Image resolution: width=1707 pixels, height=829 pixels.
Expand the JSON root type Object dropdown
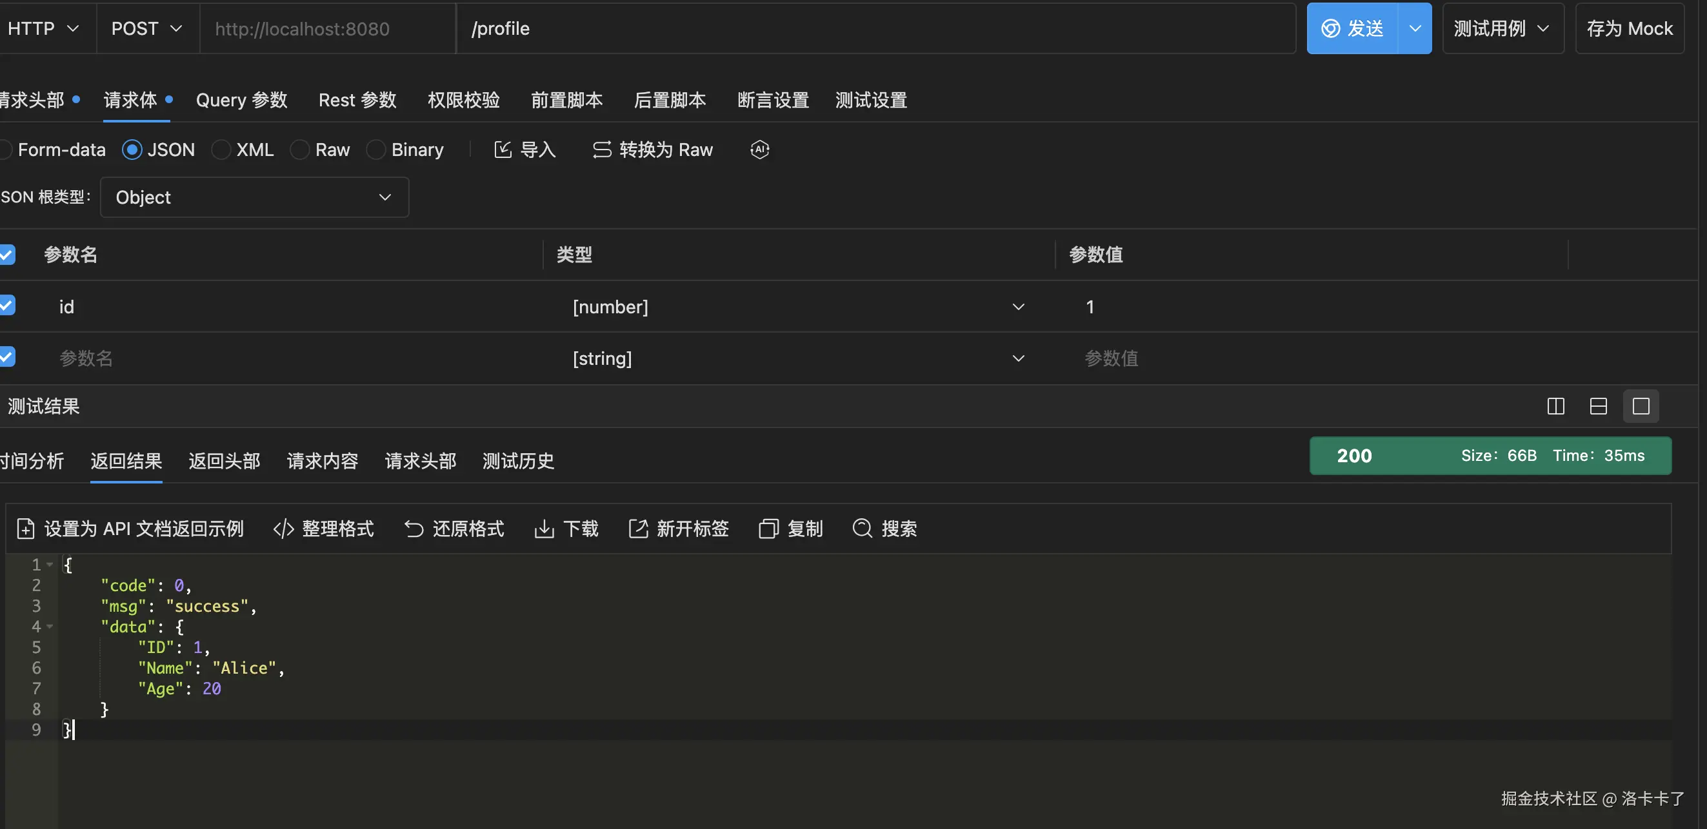(254, 197)
